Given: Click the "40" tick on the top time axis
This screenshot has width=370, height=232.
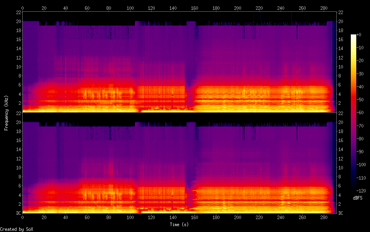Looking at the screenshot, I should 65,8.
